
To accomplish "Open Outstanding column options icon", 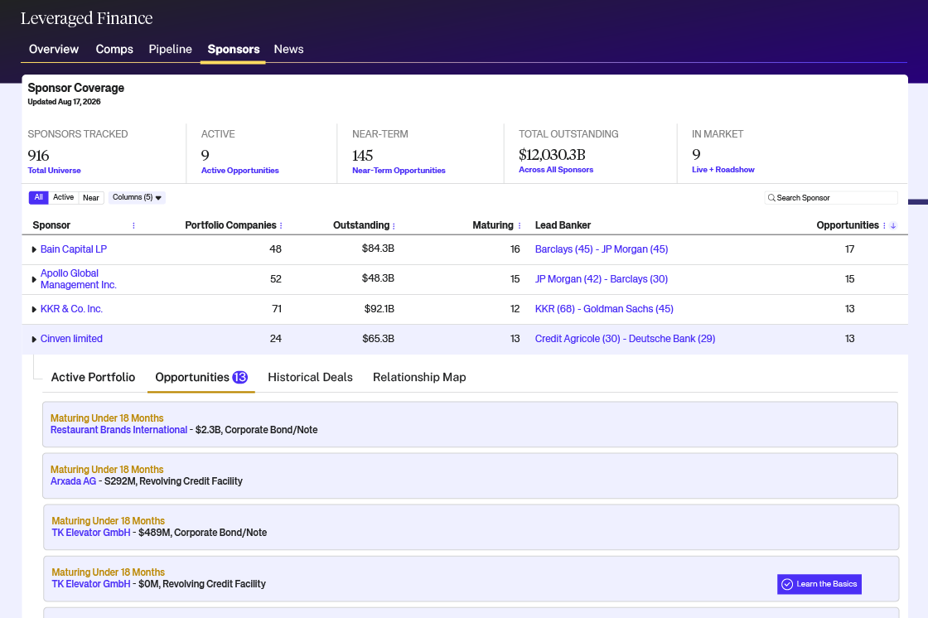I will pyautogui.click(x=394, y=225).
